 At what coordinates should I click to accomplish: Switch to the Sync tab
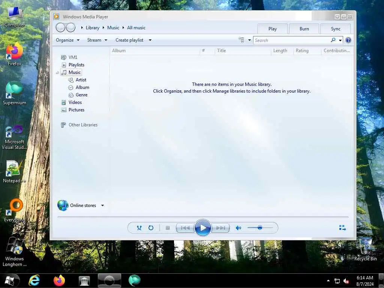click(x=336, y=28)
